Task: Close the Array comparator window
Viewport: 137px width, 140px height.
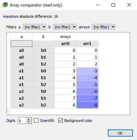Action: point(129,5)
